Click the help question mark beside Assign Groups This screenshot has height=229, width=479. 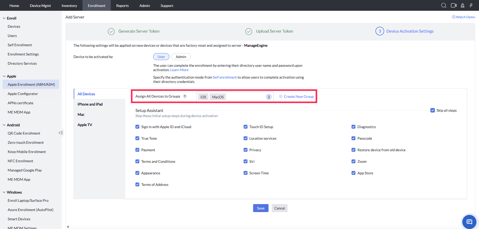pyautogui.click(x=185, y=97)
